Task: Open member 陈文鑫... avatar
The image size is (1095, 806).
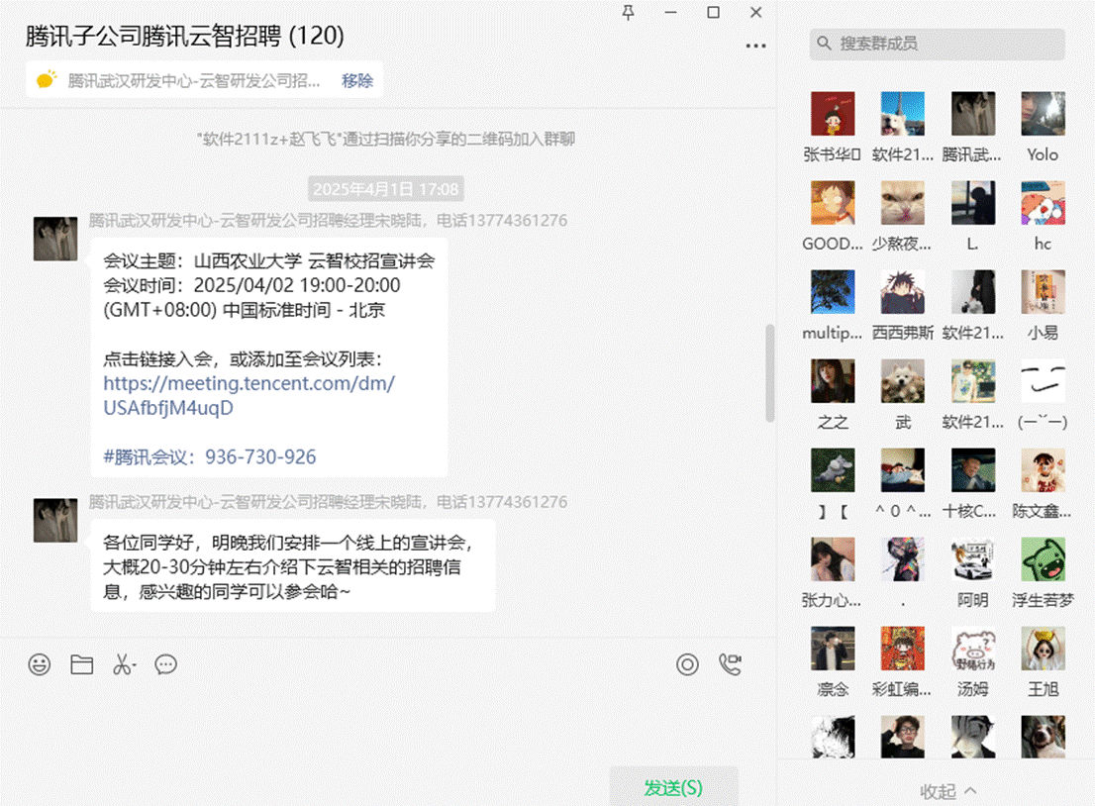Action: (x=1043, y=470)
